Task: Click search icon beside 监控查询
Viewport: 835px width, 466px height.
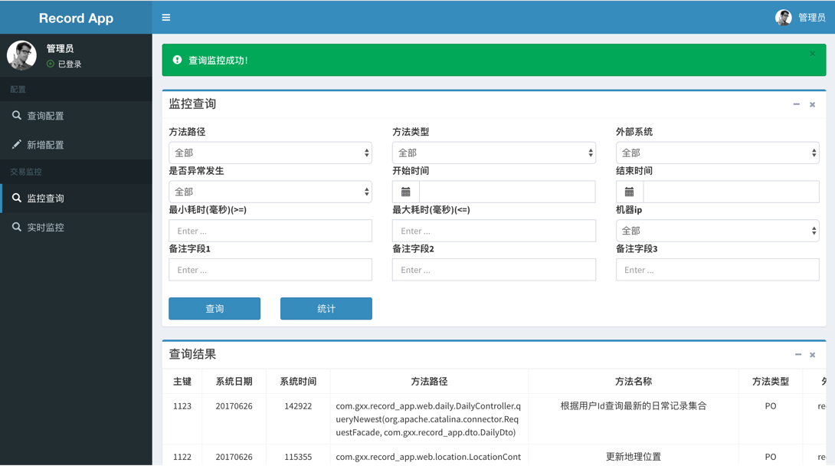Action: [17, 198]
